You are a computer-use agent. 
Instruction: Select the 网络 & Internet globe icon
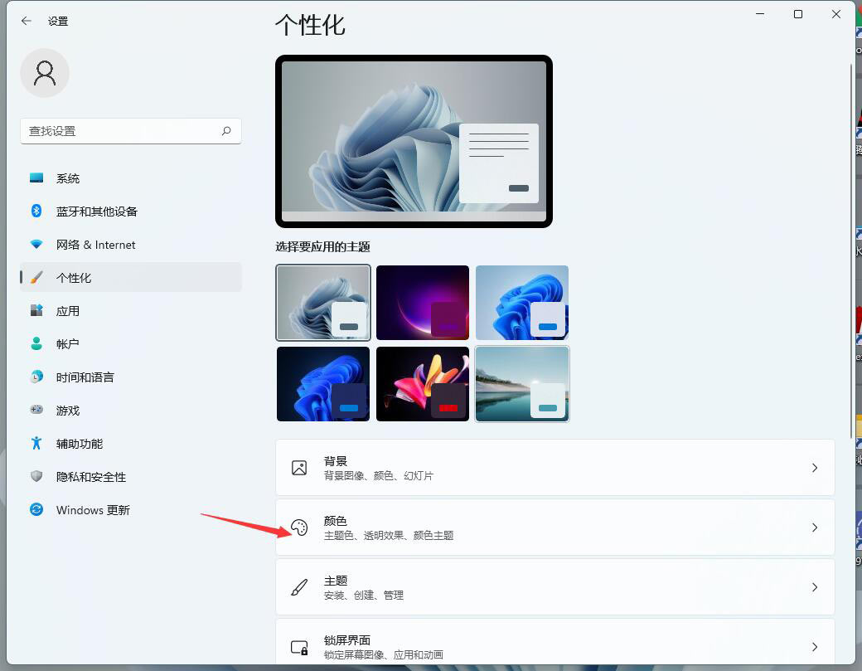click(x=35, y=244)
